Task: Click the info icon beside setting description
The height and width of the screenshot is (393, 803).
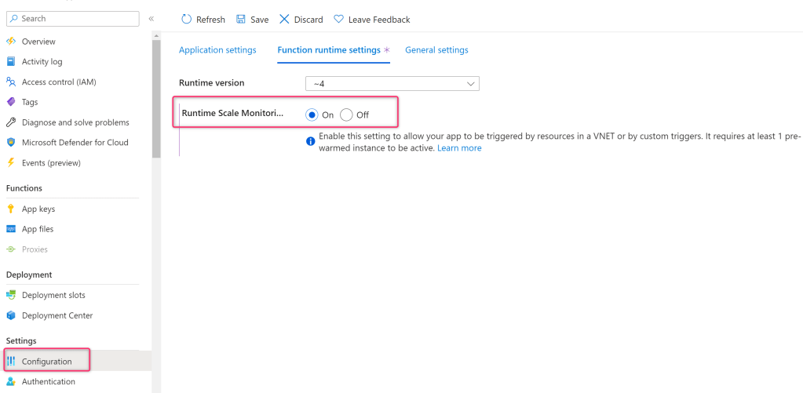Action: (311, 141)
